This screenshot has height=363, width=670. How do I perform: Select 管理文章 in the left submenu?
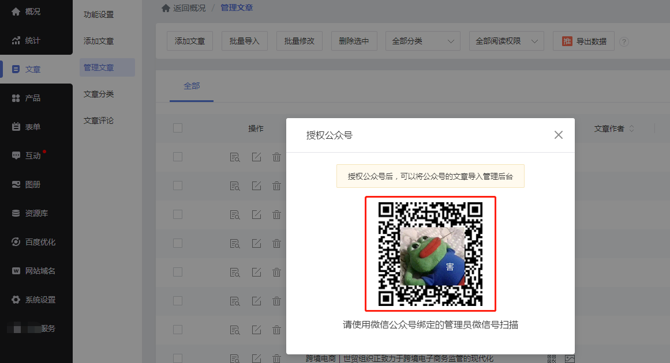click(x=107, y=67)
